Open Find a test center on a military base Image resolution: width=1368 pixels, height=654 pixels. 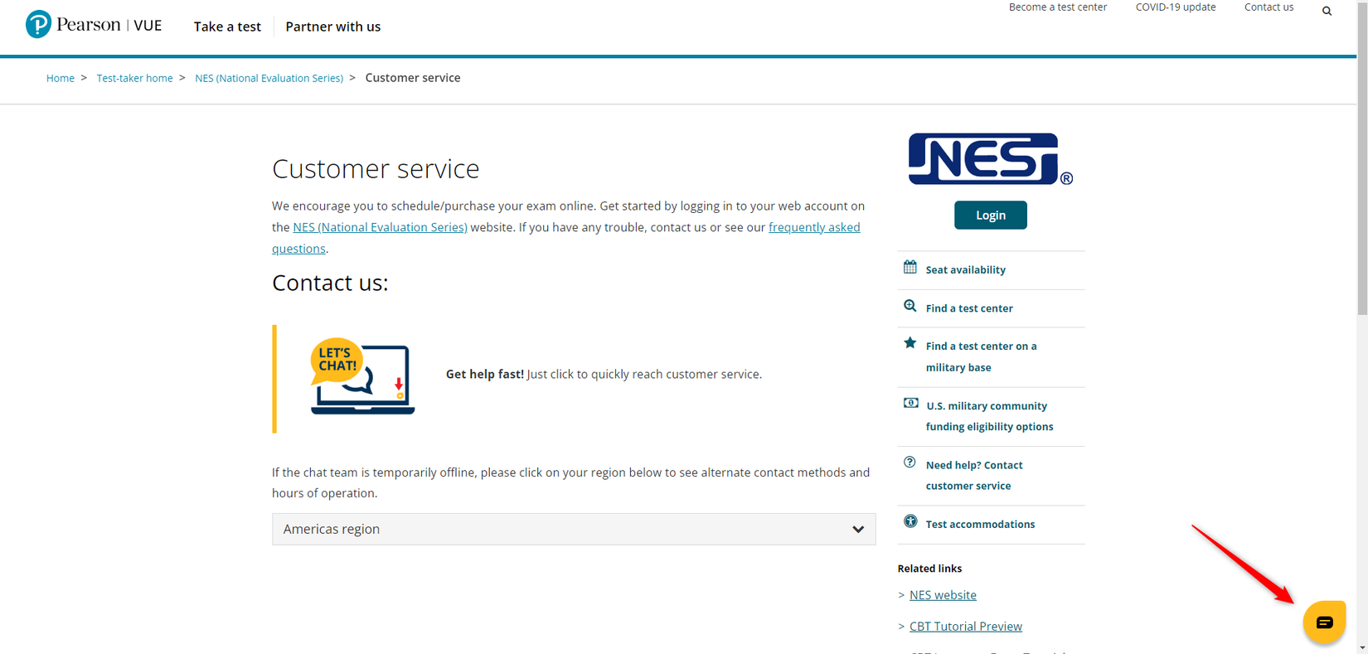coord(981,356)
